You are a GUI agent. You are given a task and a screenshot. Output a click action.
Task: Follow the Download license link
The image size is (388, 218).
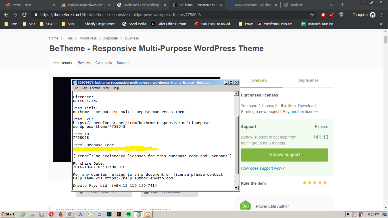[307, 106]
